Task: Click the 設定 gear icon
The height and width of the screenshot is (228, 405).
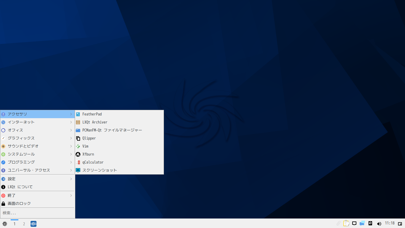Action: click(3, 179)
